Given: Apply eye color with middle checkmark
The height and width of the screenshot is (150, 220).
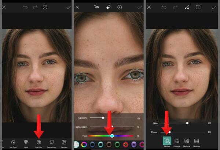Looking at the screenshot, I should coord(140,7).
